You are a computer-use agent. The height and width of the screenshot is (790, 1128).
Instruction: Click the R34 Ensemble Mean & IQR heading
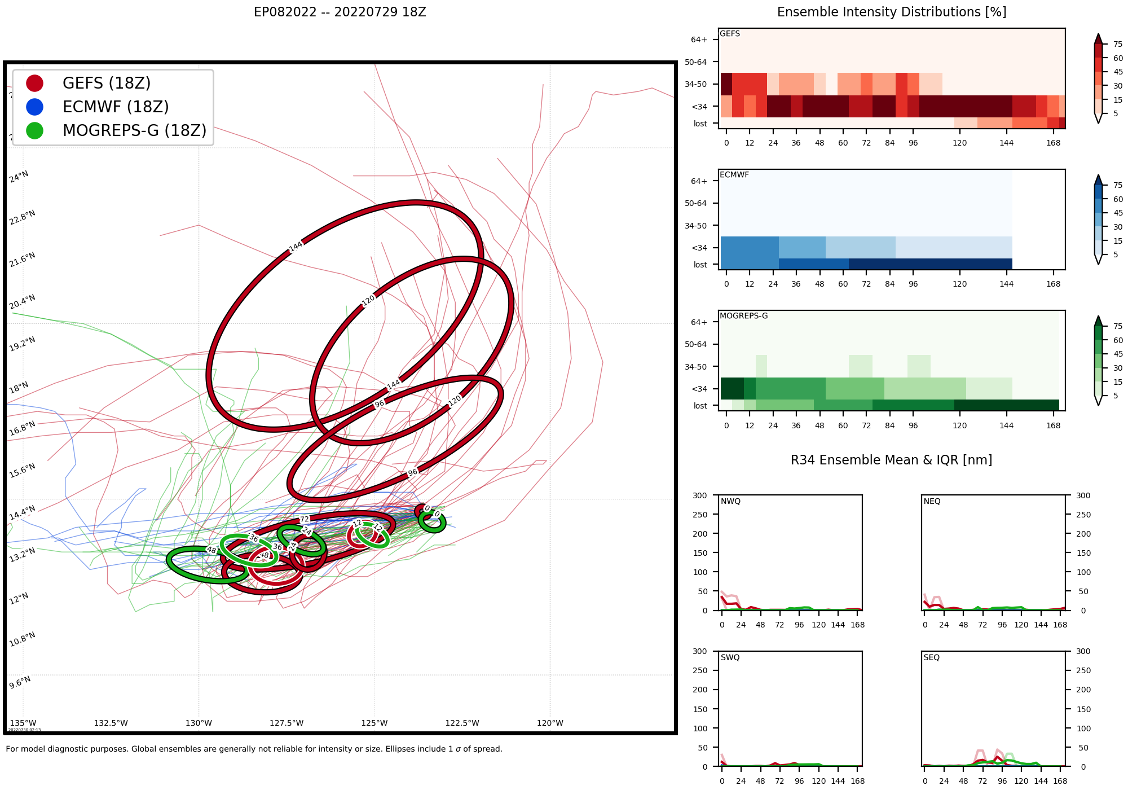click(891, 460)
